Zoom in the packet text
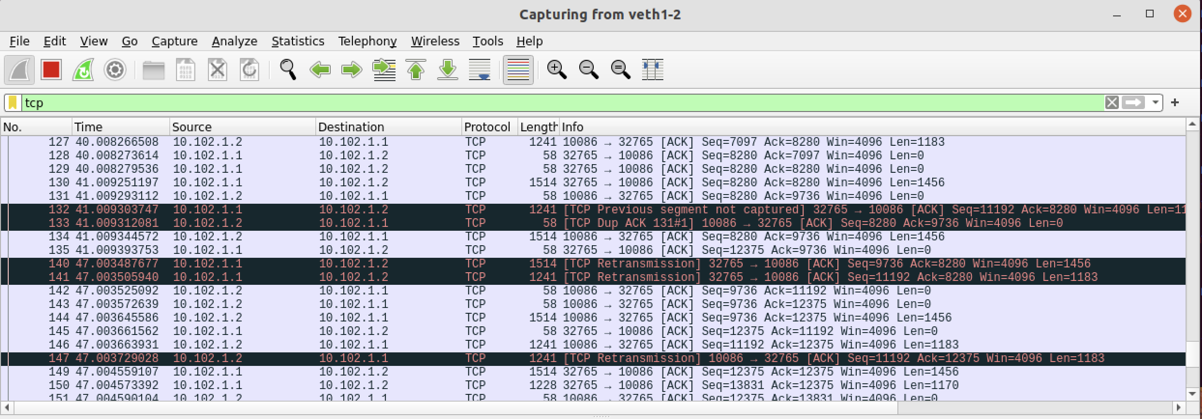 pos(557,70)
